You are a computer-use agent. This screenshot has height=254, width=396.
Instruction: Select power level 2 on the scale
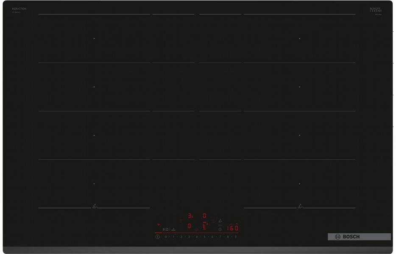coord(181,237)
